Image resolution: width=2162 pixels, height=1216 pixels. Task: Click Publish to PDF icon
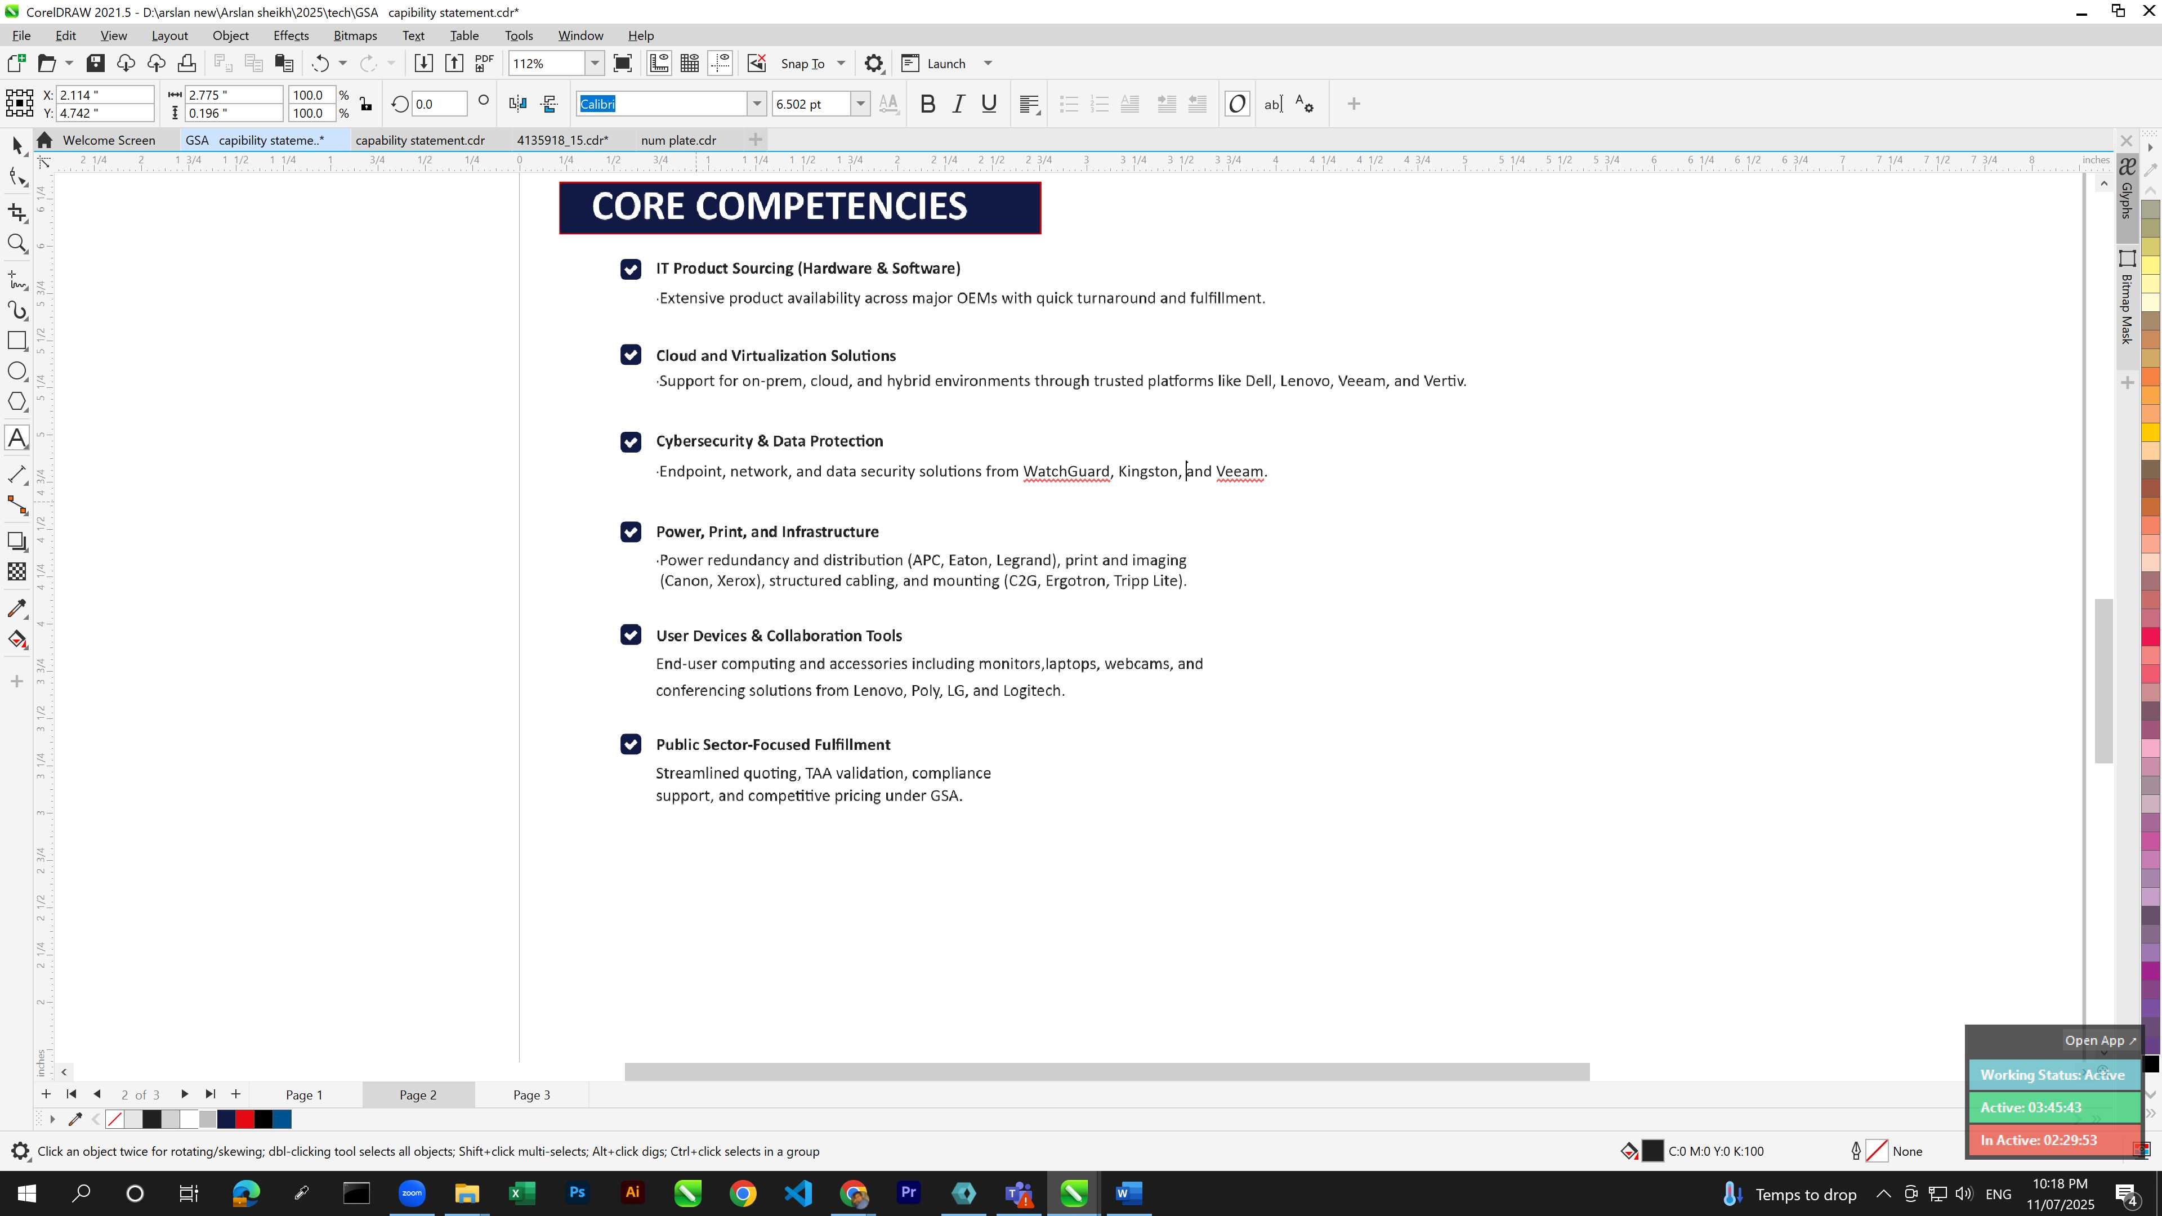click(x=484, y=63)
